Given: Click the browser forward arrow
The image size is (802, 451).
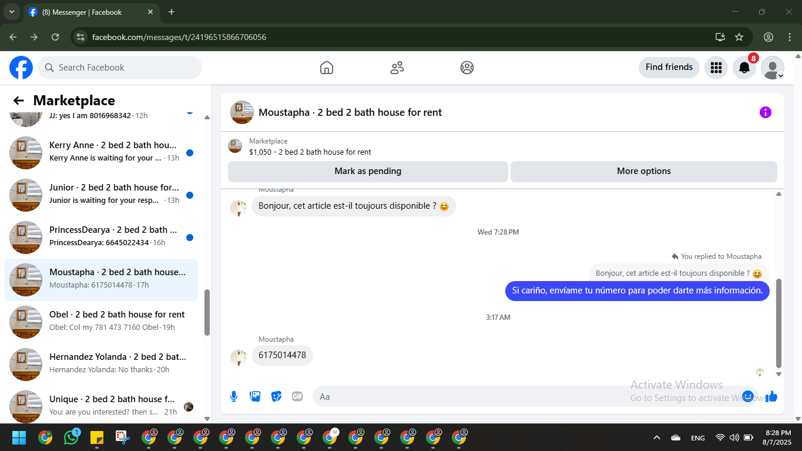Looking at the screenshot, I should [x=34, y=37].
